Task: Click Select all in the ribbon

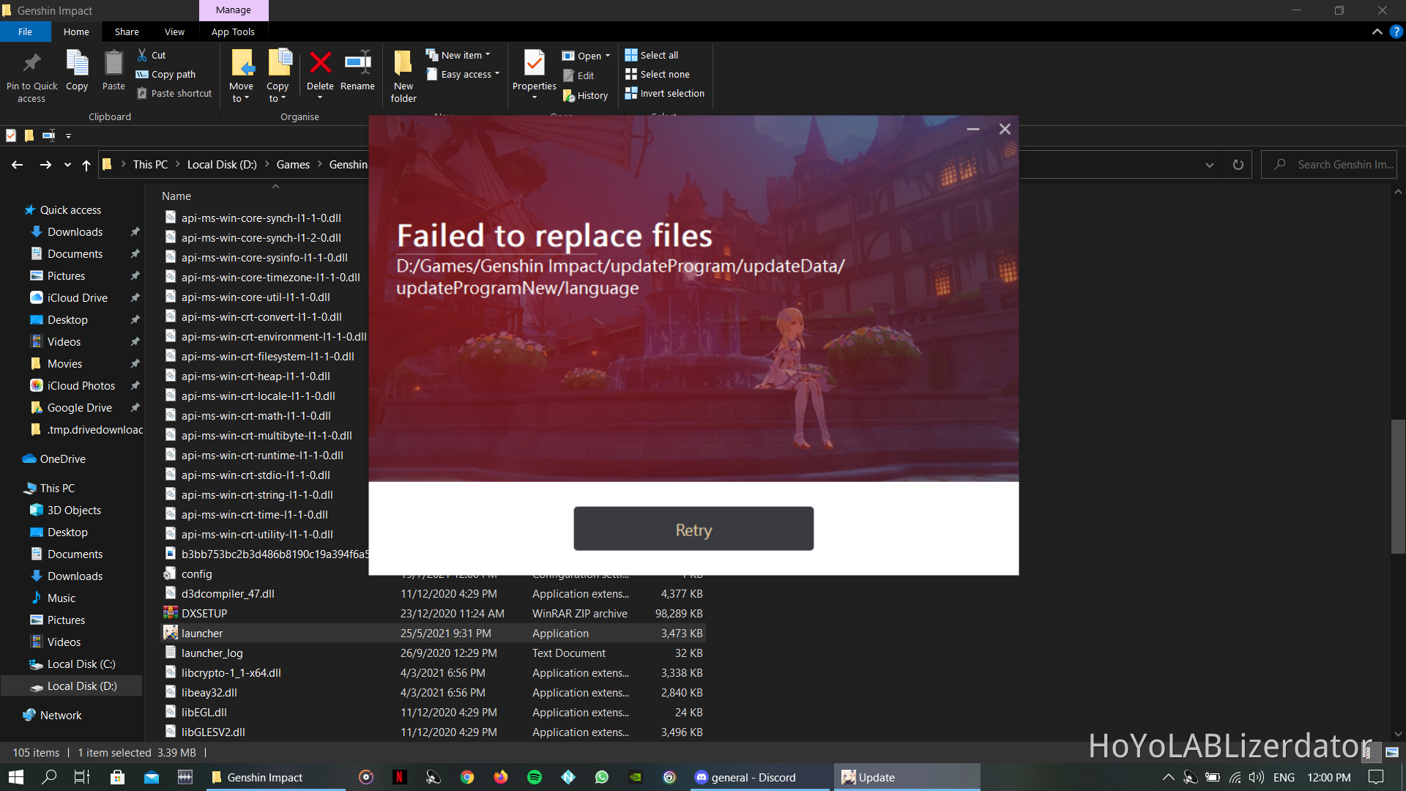Action: 652,55
